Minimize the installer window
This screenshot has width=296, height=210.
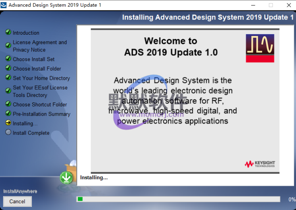tap(253, 5)
